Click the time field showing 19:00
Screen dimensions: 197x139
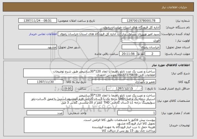[x=67, y=88]
